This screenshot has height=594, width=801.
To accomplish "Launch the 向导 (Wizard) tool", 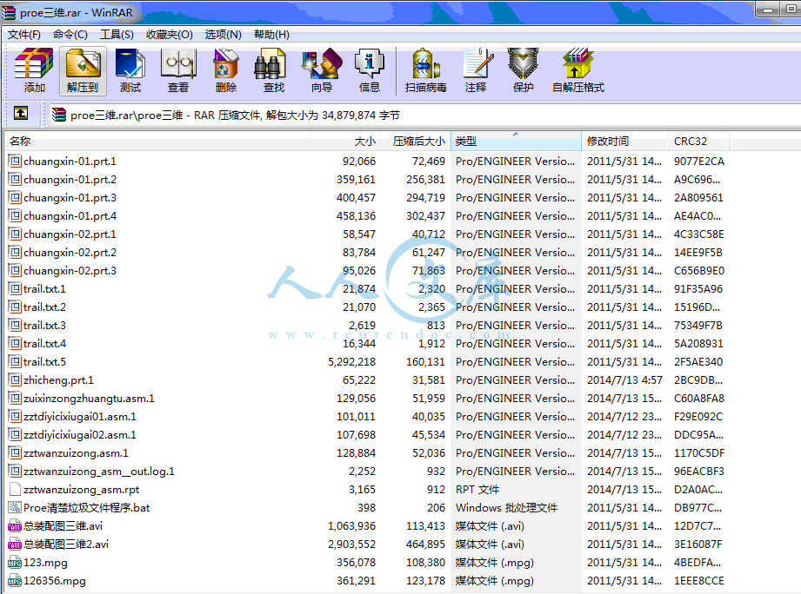I will 322,71.
